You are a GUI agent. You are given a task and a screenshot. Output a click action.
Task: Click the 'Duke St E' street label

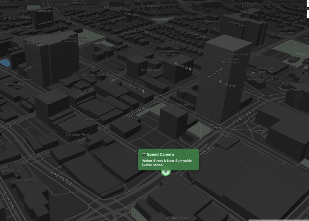[x=217, y=127]
